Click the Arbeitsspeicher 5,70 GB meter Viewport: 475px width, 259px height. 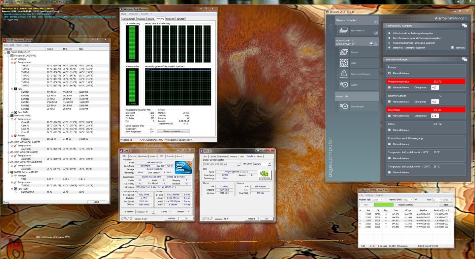pyautogui.click(x=132, y=87)
